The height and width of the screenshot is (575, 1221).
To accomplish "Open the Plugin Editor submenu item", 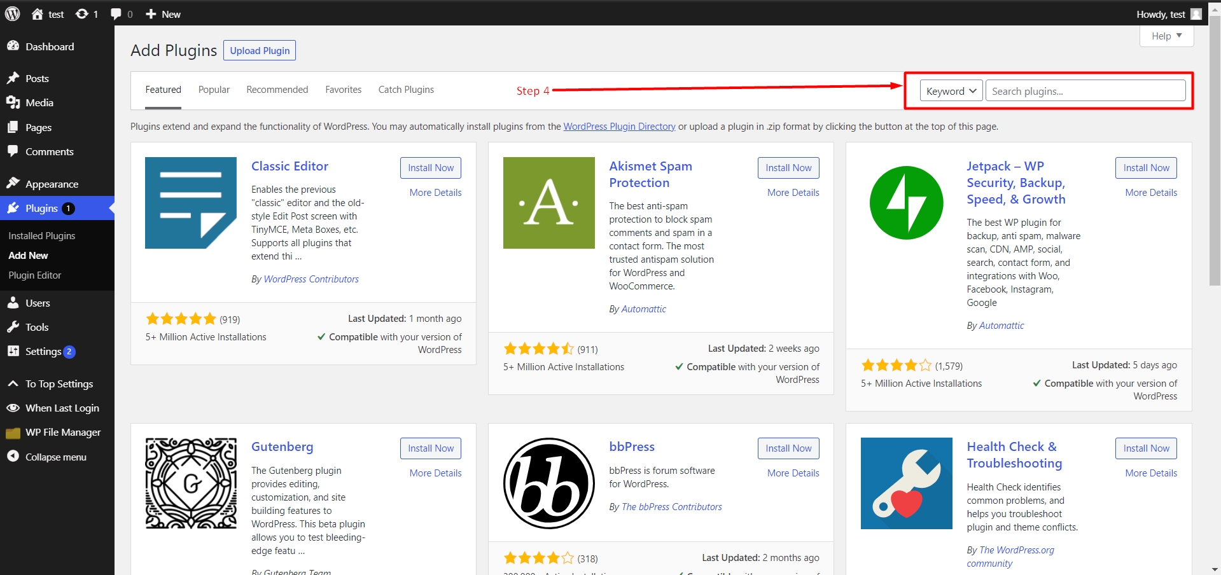I will (x=35, y=275).
